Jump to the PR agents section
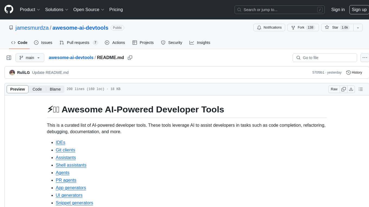This screenshot has height=207, width=369. [66, 180]
